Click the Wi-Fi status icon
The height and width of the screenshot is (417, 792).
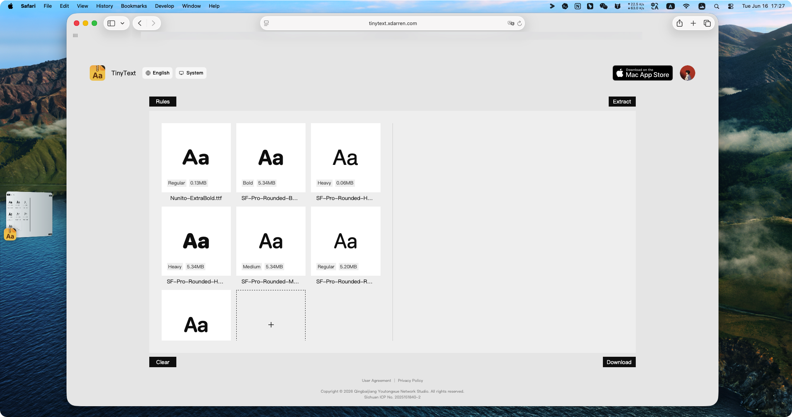686,6
